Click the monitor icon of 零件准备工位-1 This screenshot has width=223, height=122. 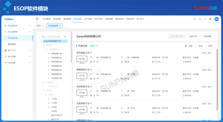click(x=82, y=60)
